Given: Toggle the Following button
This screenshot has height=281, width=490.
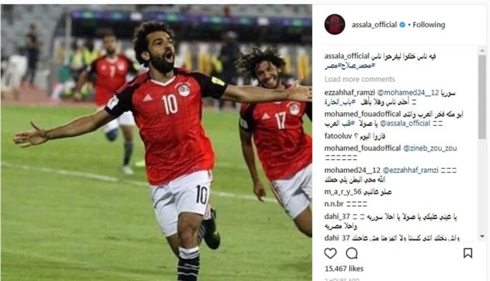Looking at the screenshot, I should coord(429,25).
